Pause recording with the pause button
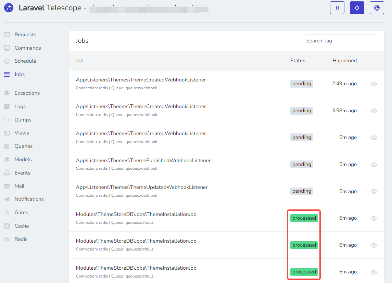This screenshot has width=392, height=283. coord(337,8)
